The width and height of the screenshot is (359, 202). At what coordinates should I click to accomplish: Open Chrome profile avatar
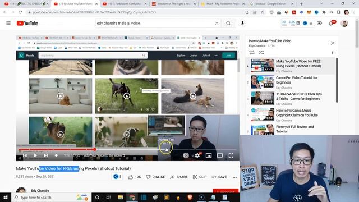(346, 12)
